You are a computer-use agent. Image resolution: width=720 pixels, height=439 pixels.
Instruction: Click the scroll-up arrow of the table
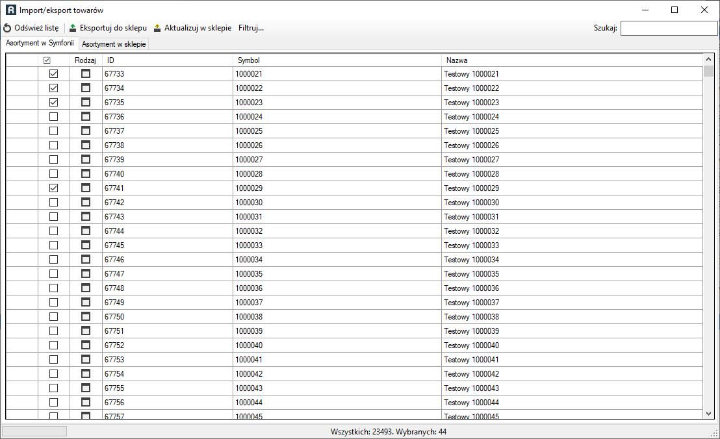(x=708, y=59)
